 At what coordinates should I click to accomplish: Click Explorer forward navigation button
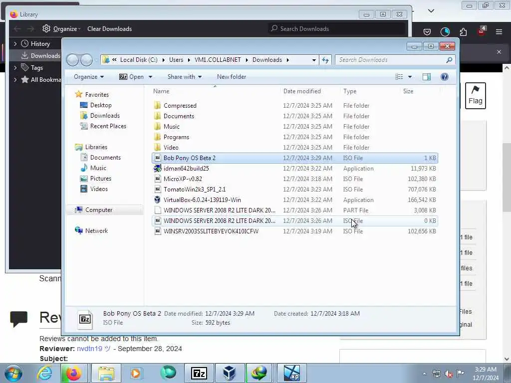coord(86,60)
